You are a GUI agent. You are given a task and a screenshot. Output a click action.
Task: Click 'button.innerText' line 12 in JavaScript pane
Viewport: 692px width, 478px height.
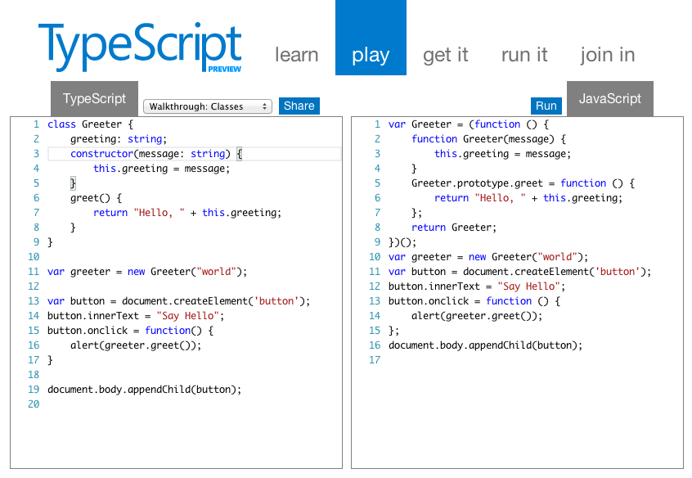click(477, 286)
